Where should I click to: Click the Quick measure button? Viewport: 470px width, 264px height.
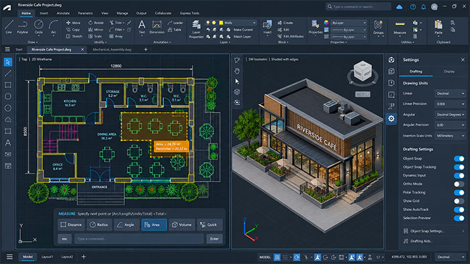[x=209, y=224]
